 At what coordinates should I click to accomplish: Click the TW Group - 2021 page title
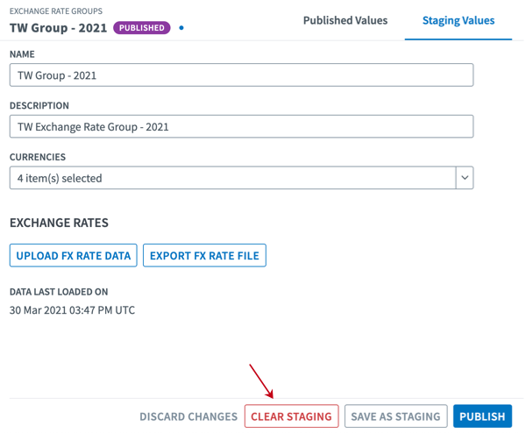pos(58,28)
